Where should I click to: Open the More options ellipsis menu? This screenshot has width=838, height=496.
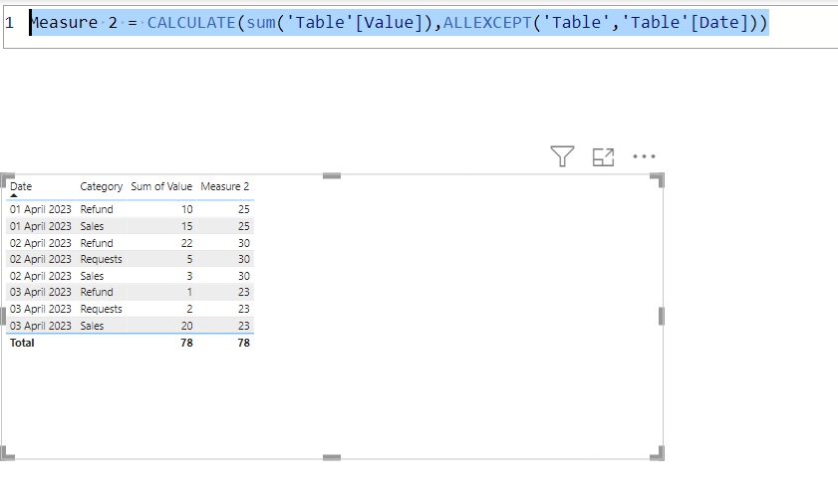[x=644, y=156]
